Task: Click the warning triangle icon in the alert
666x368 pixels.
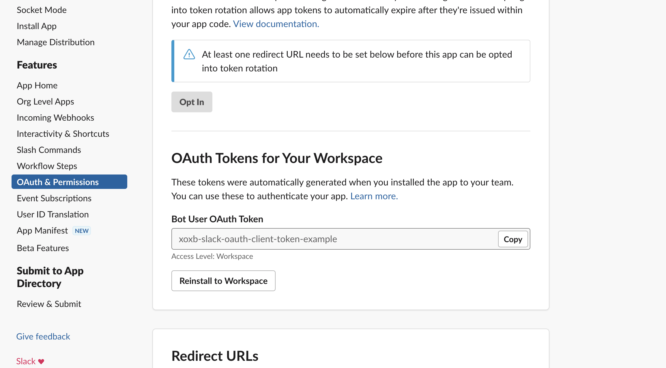Action: (x=189, y=54)
